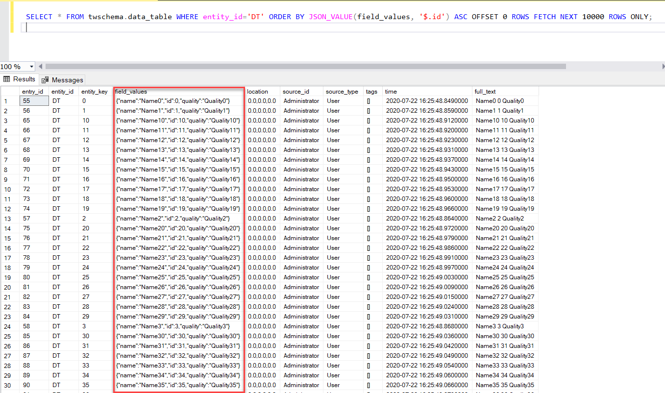
Task: Open the 100 % zoom dropdown
Action: click(32, 67)
